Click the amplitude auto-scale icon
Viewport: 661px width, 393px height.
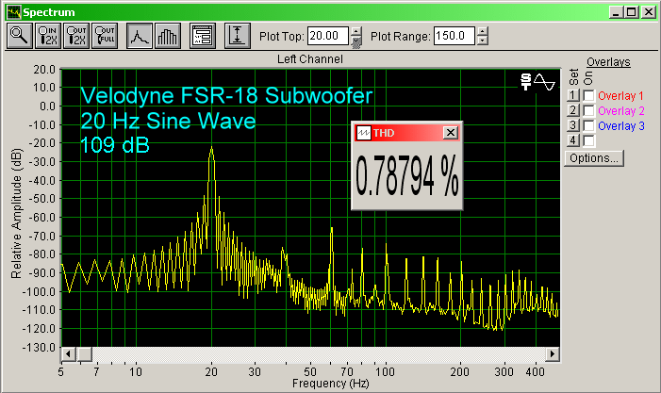[x=238, y=36]
